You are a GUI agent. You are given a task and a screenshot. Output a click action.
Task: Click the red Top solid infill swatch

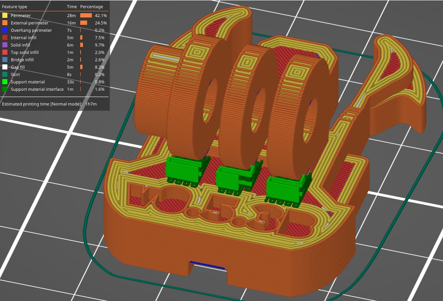point(5,52)
